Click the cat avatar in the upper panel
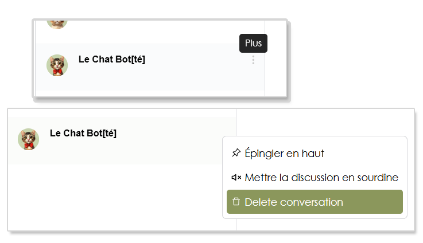The width and height of the screenshot is (423, 243). click(57, 65)
